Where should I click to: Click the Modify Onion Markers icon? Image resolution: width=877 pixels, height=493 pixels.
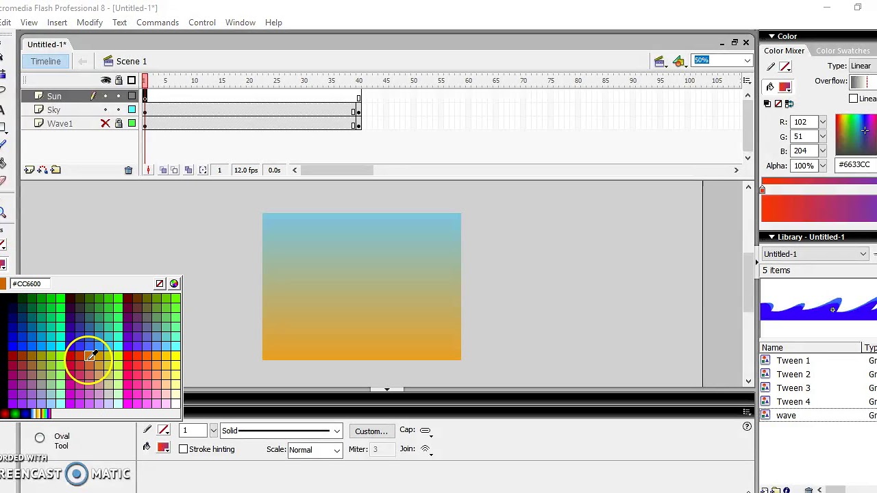(x=203, y=170)
